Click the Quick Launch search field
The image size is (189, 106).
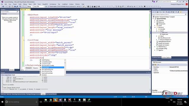(x=168, y=1)
